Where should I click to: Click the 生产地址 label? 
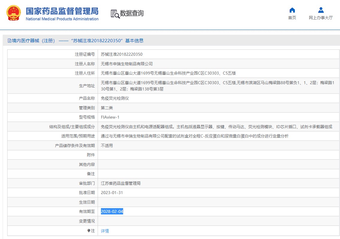pos(87,86)
